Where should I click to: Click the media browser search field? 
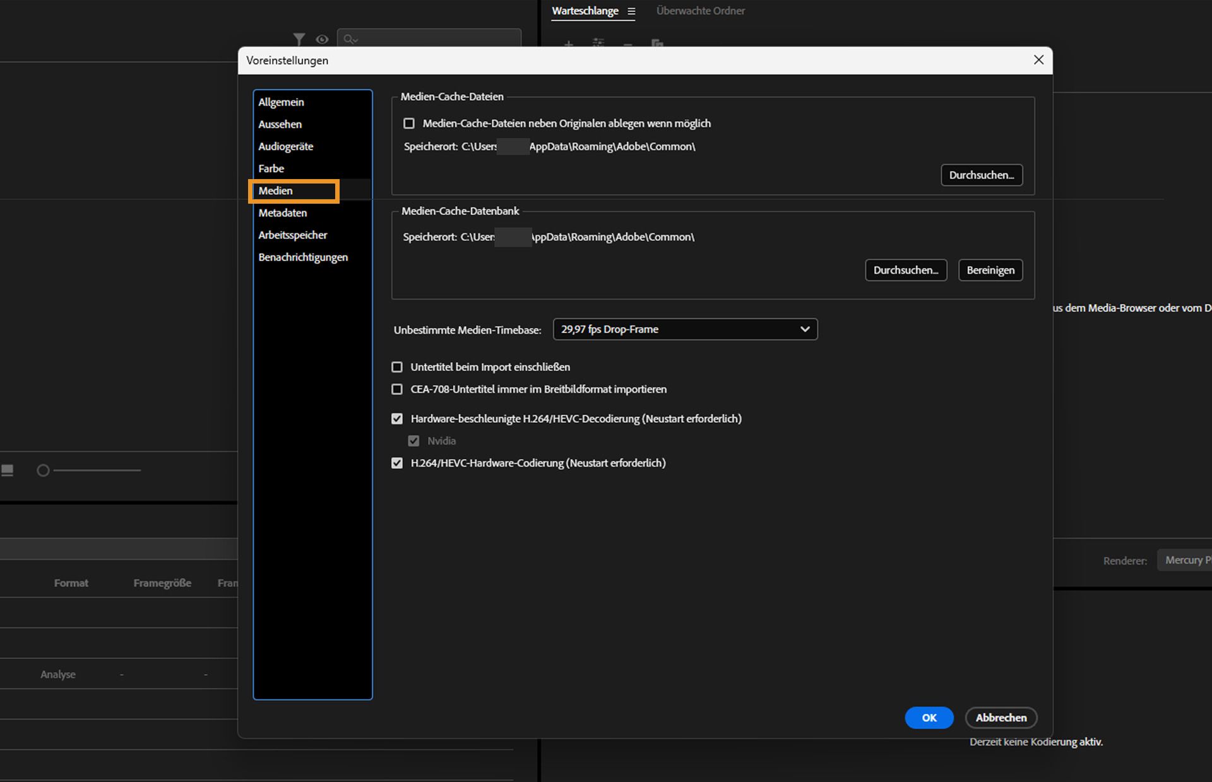436,39
